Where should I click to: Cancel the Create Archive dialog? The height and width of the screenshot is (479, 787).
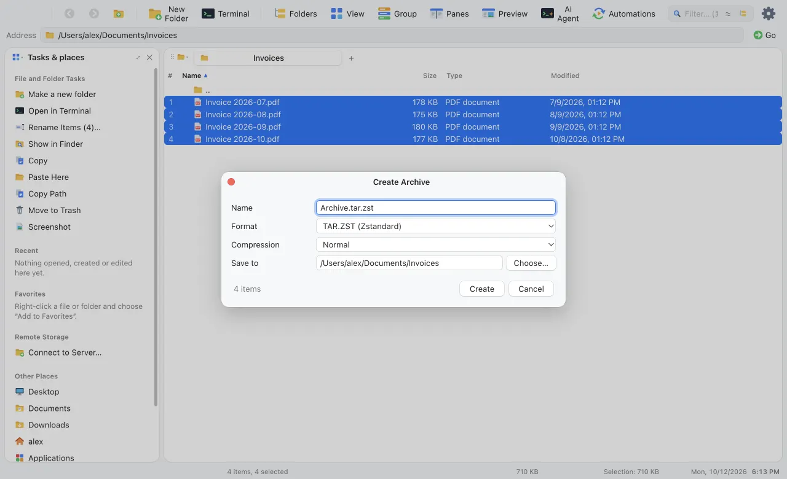531,289
